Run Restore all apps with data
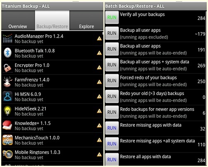The width and height of the screenshot is (208, 167). 112,160
